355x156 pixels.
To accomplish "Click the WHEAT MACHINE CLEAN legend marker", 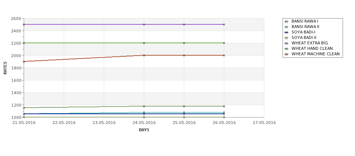I will (287, 54).
